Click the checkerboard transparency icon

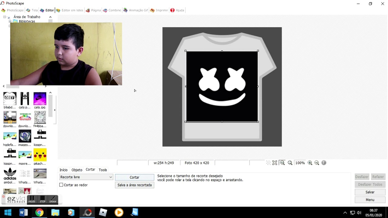click(x=268, y=163)
